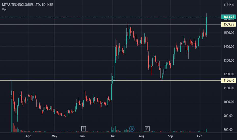Click the Apr label on time axis

click(28, 136)
